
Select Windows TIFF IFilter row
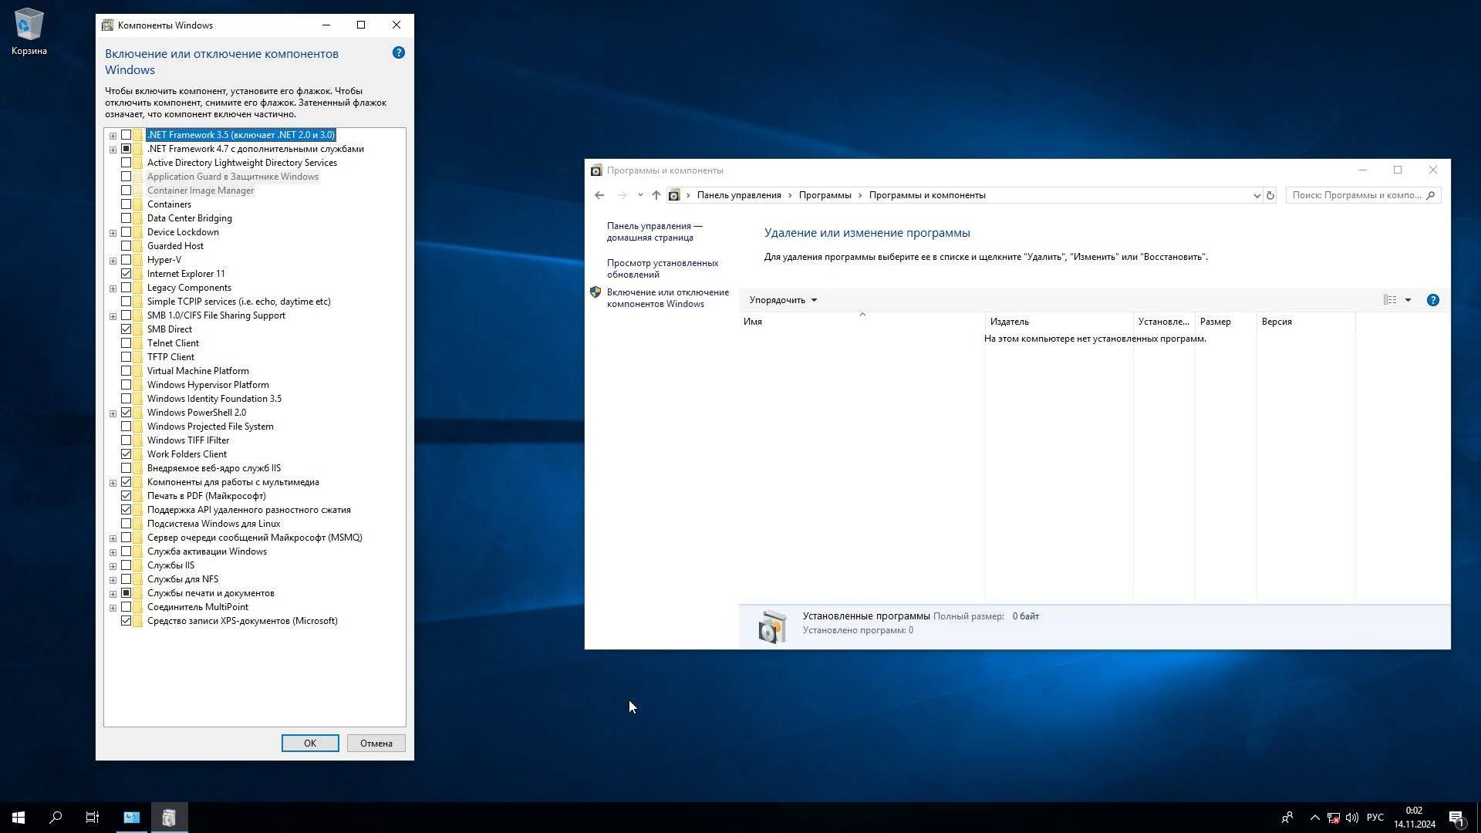pos(188,440)
